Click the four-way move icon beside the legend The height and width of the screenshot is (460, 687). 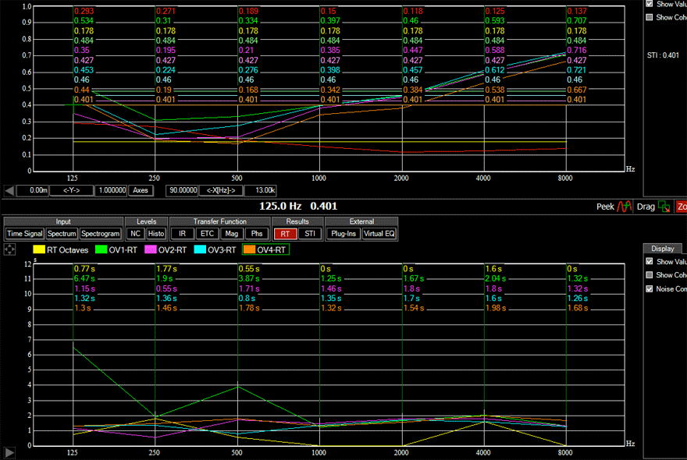coord(9,249)
